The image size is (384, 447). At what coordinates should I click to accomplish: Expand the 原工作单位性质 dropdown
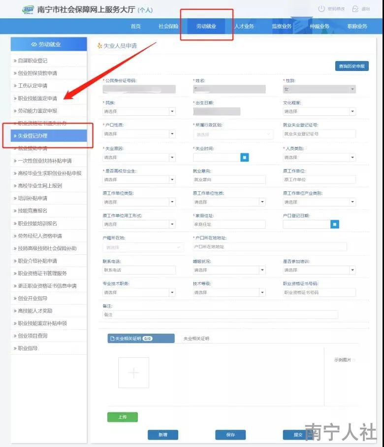click(x=229, y=202)
